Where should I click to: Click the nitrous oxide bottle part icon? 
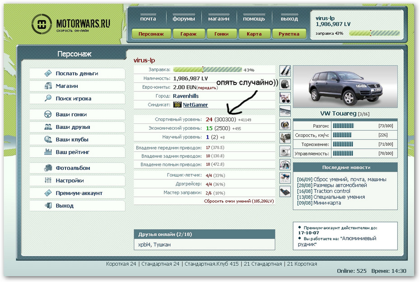coord(285,178)
